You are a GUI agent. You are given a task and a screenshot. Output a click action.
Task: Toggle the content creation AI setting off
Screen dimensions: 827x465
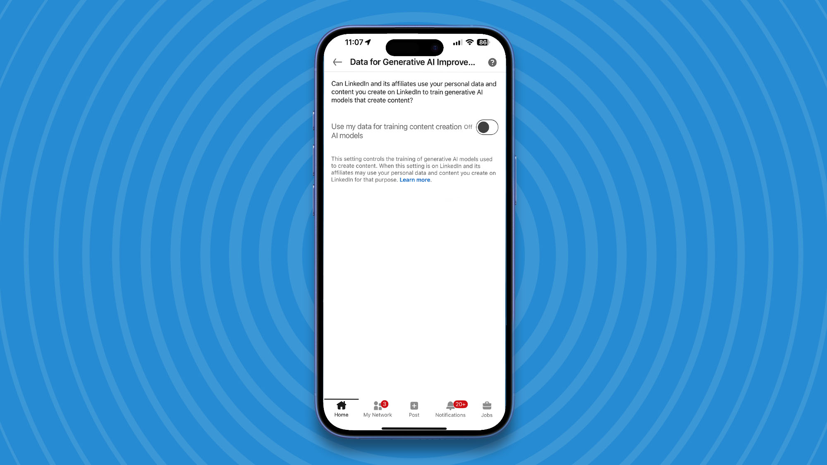tap(486, 126)
